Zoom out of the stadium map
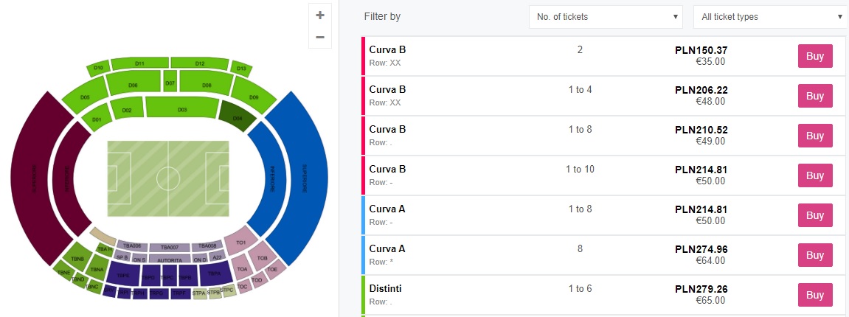Screen dimensions: 849x317 [x=319, y=37]
